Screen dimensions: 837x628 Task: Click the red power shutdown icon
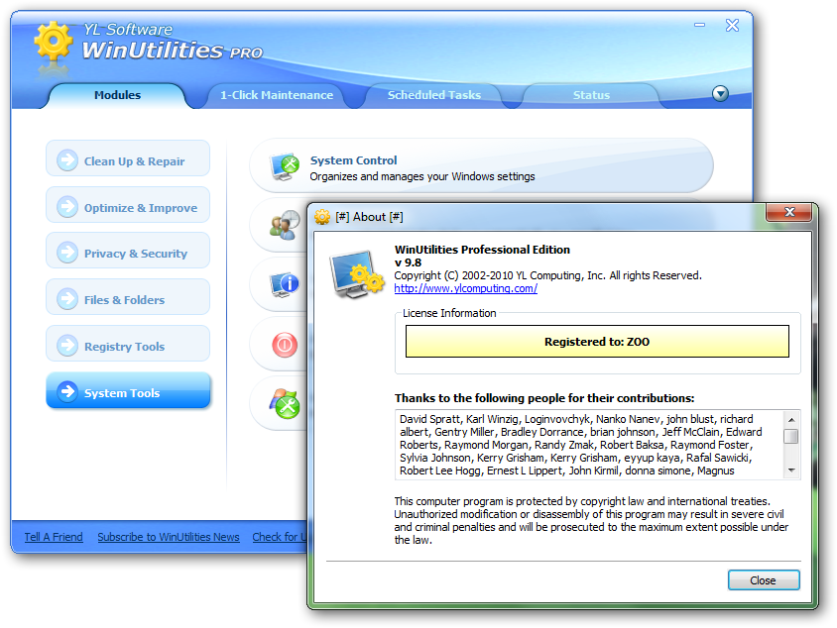pyautogui.click(x=285, y=345)
